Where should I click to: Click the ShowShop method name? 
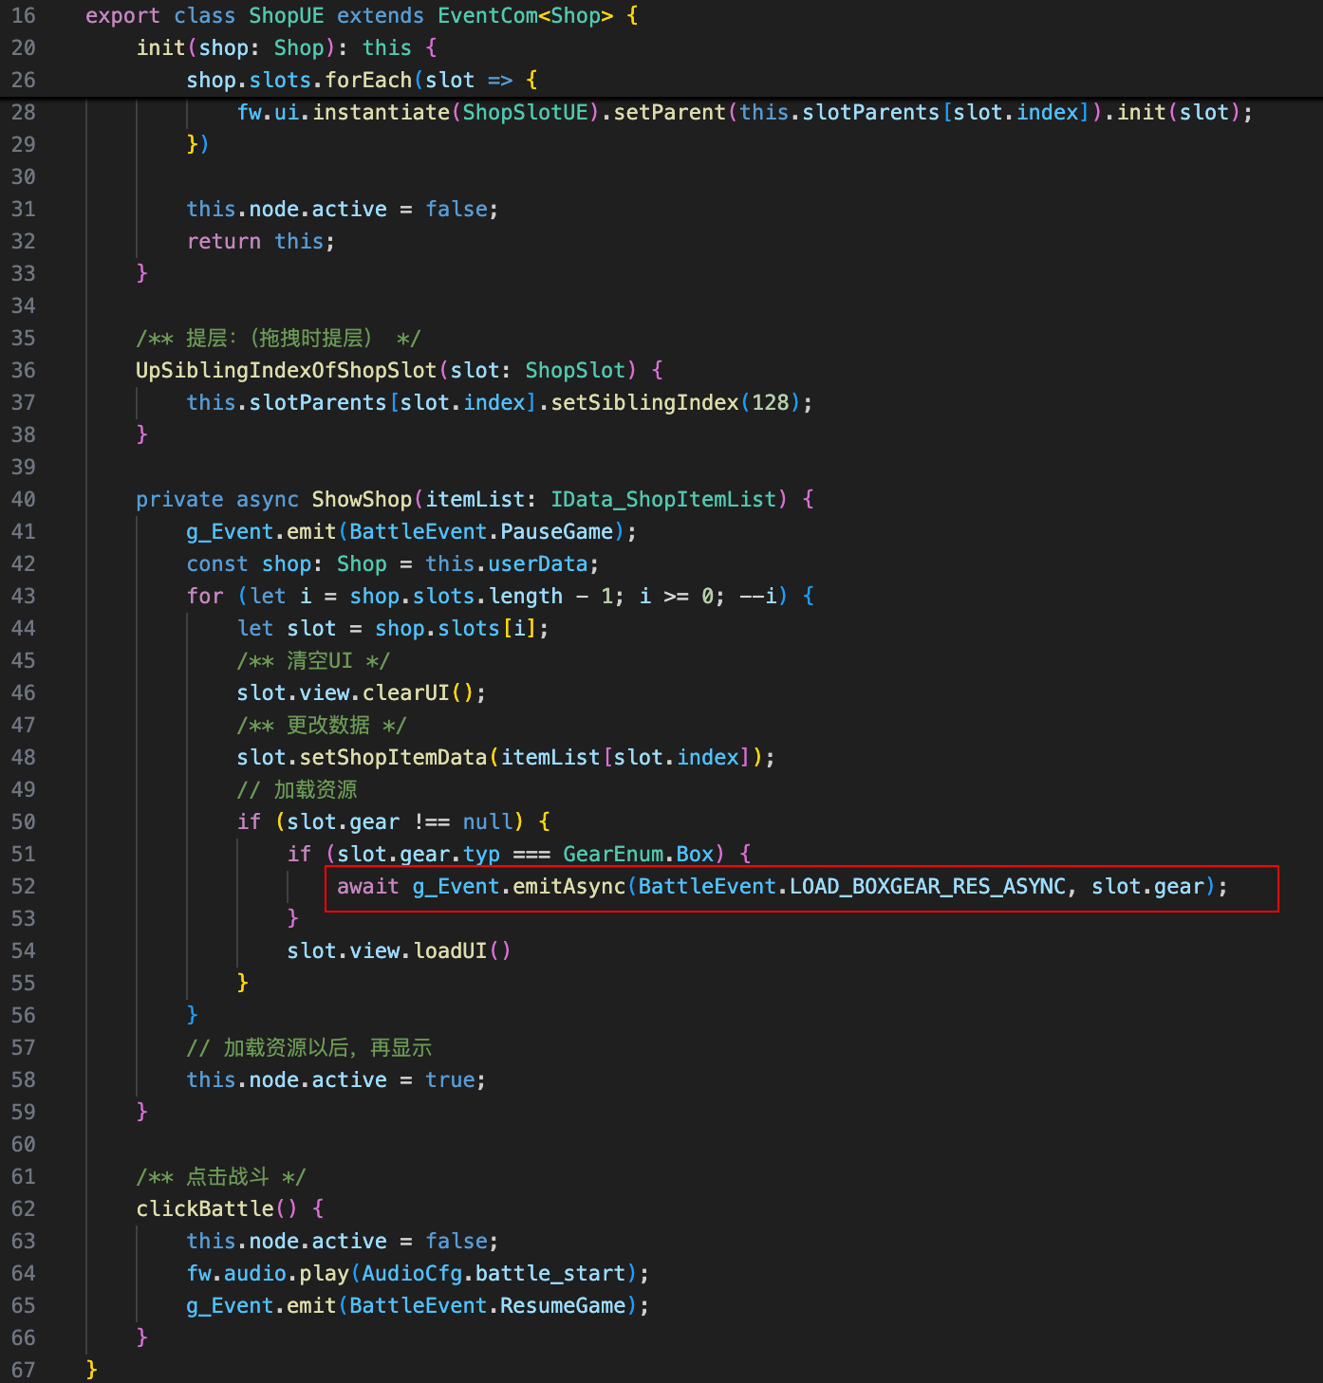pyautogui.click(x=363, y=499)
